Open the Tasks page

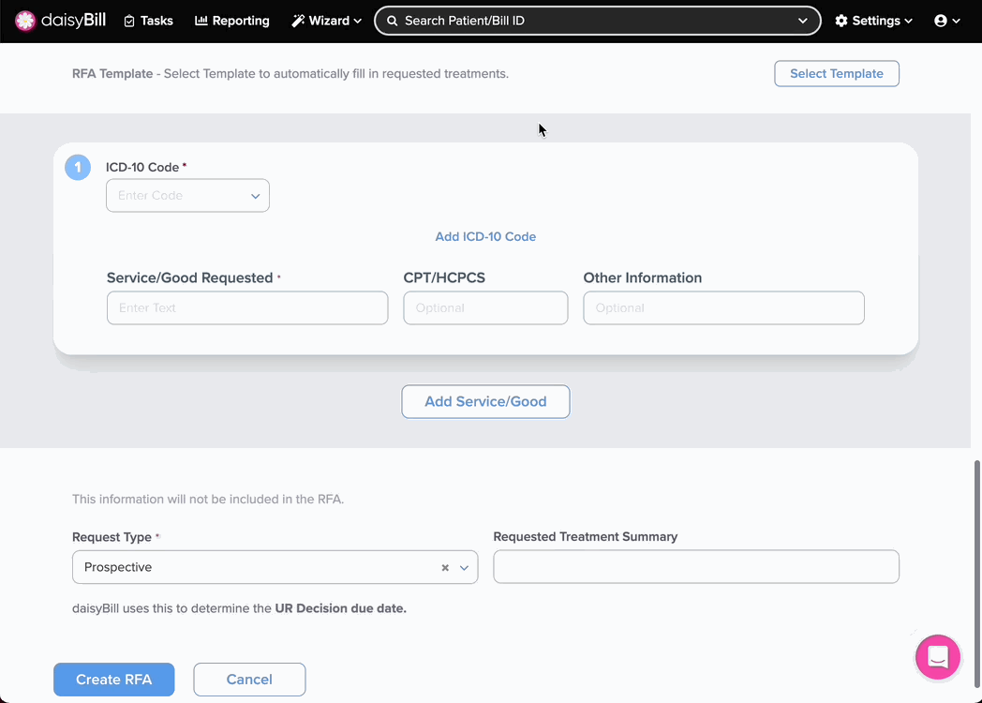tap(148, 21)
